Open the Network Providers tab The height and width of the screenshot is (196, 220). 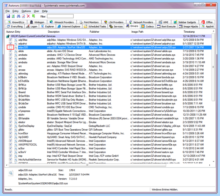point(141,22)
